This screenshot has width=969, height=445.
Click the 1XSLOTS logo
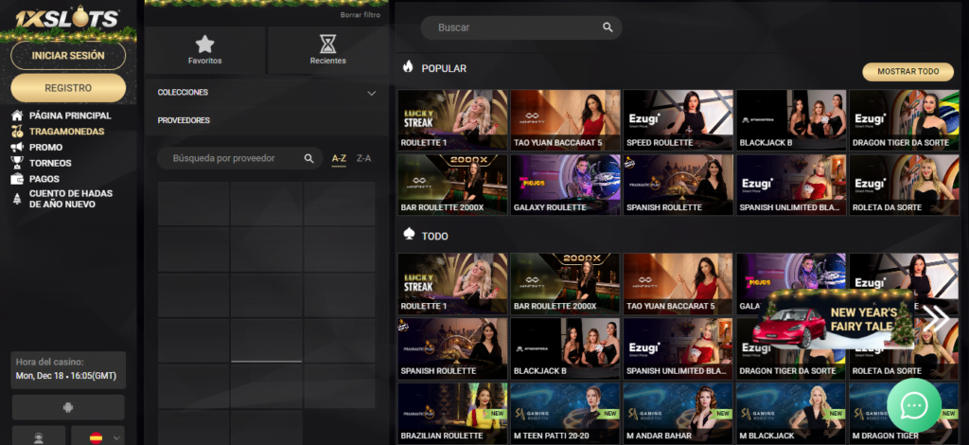coord(67,19)
